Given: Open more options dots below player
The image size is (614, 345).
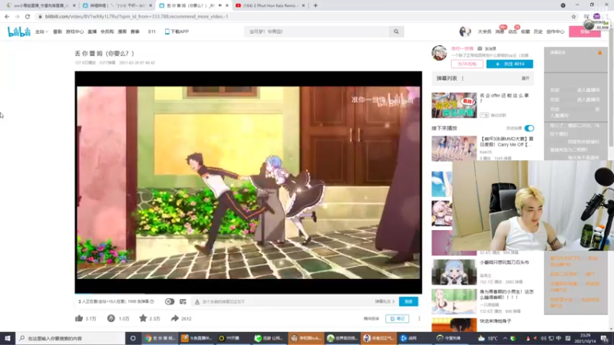Looking at the screenshot, I should [x=419, y=318].
